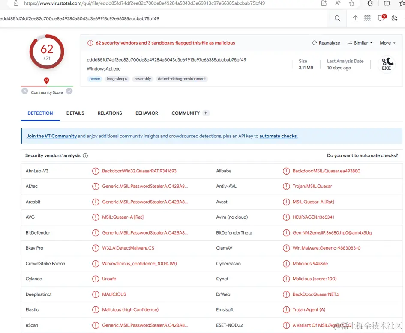Image resolution: width=405 pixels, height=333 pixels.
Task: Vote positive with Community Score check icon
Action: (69, 91)
